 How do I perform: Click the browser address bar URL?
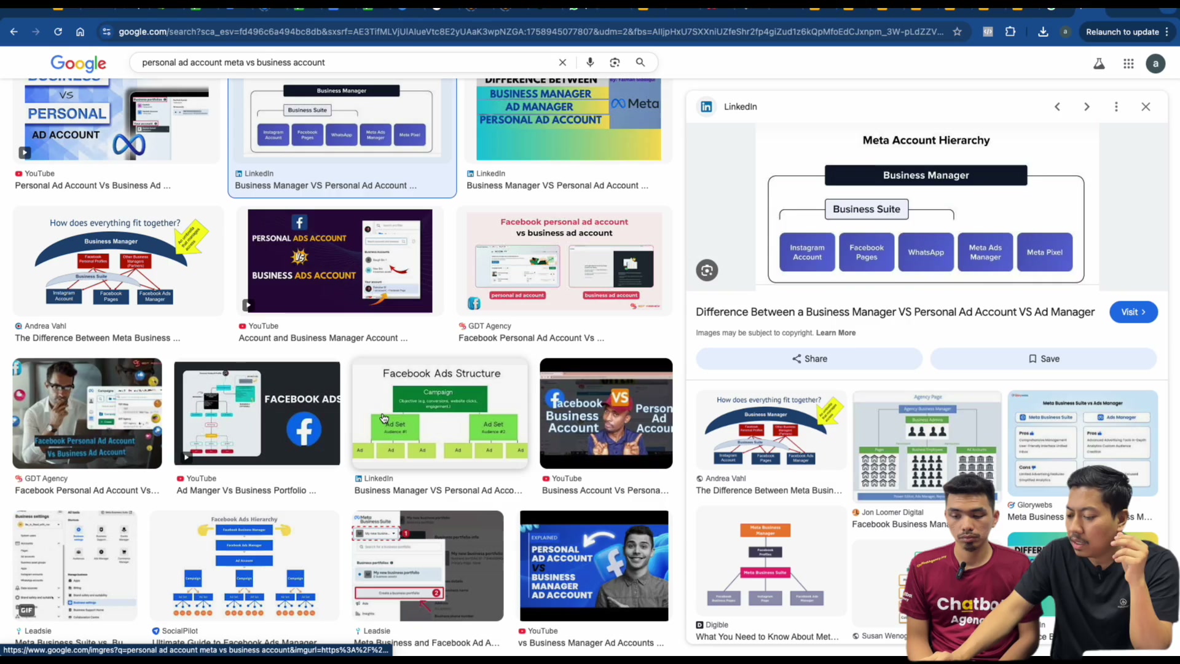(530, 31)
